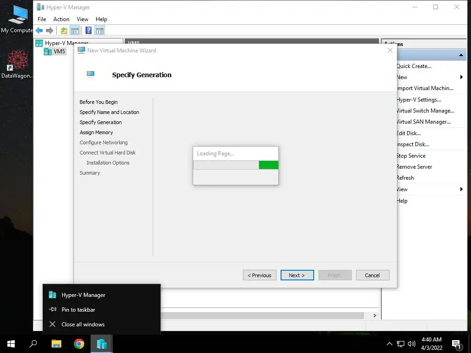
Task: Open the My Computer desktop icon
Action: coord(17,19)
